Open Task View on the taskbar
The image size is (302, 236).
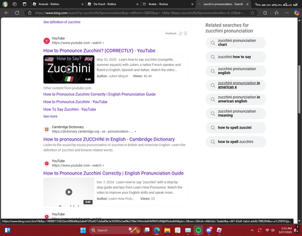147,230
